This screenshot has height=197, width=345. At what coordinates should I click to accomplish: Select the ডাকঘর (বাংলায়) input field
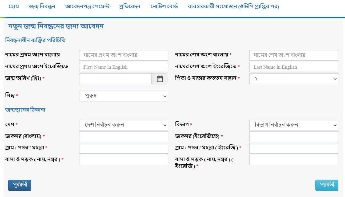(123, 136)
